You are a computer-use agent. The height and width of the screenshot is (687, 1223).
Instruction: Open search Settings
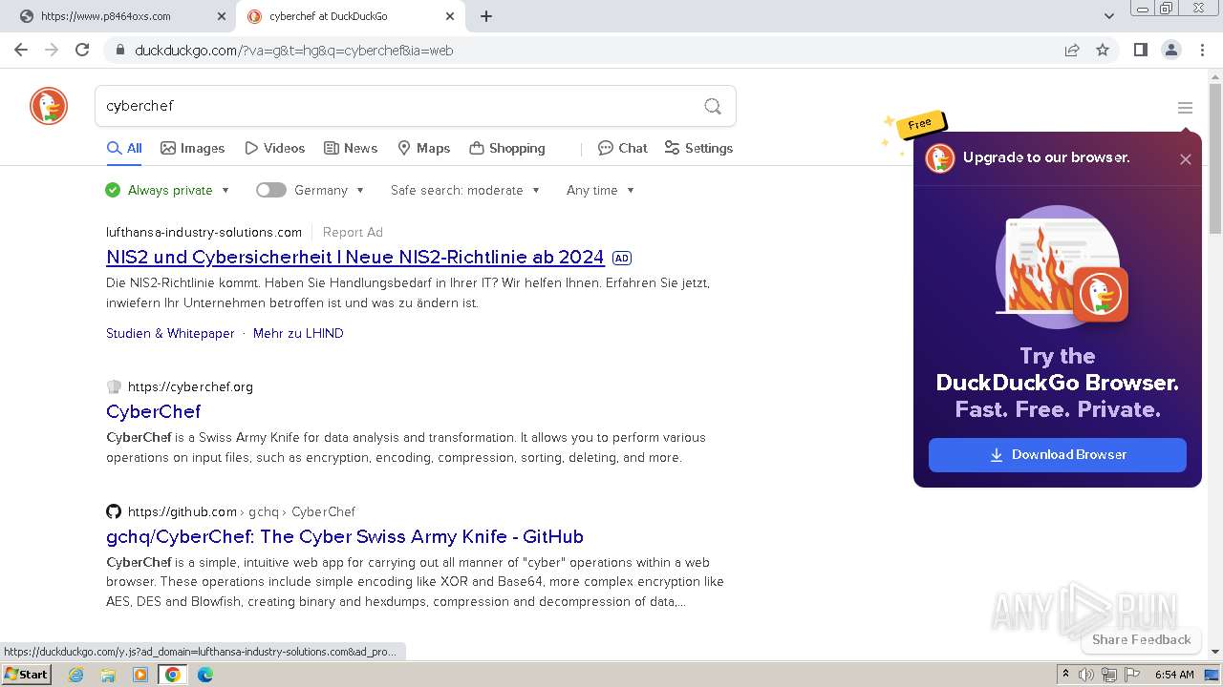pos(698,148)
